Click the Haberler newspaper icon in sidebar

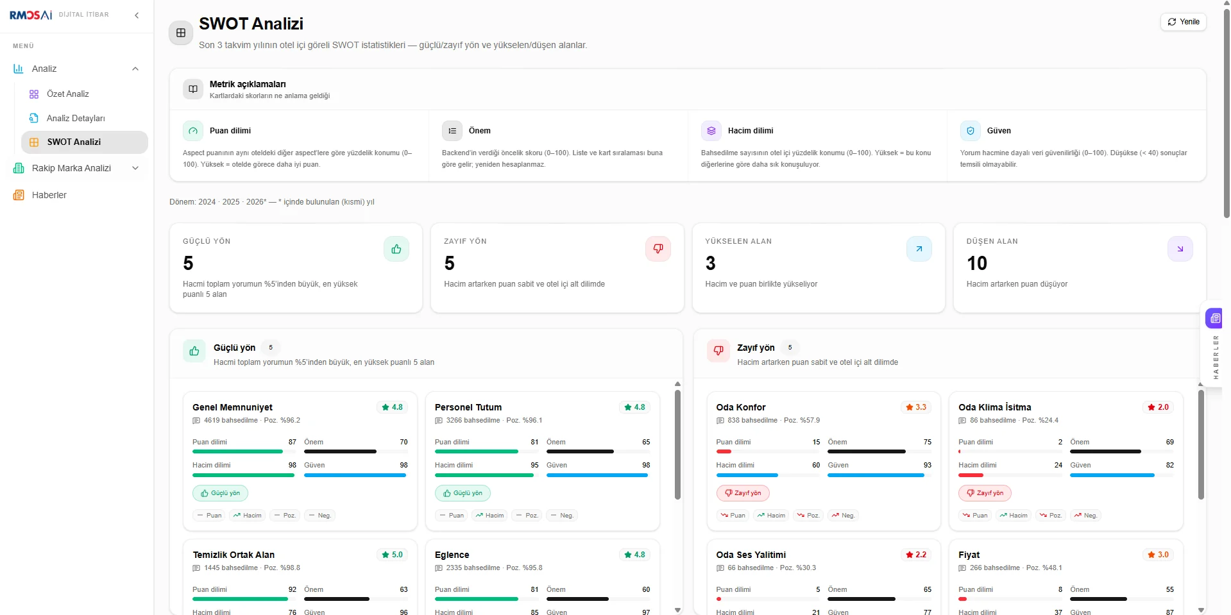pos(19,195)
